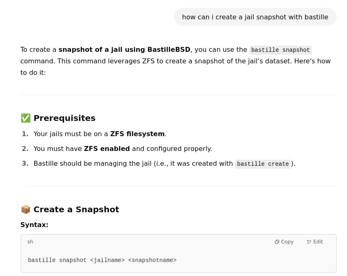Click the <jailname> placeholder in the command
The image size is (347, 276).
click(x=107, y=260)
